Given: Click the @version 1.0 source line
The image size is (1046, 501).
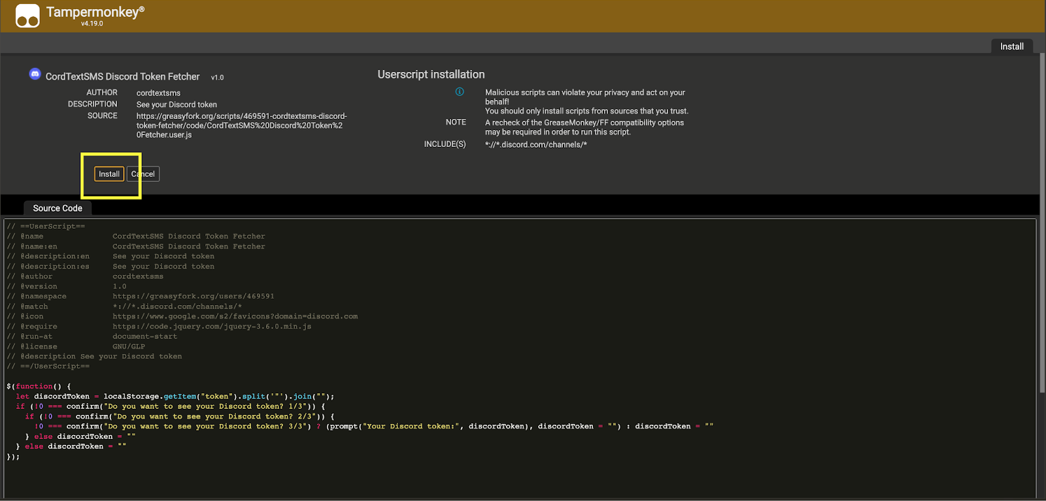Looking at the screenshot, I should (x=67, y=287).
